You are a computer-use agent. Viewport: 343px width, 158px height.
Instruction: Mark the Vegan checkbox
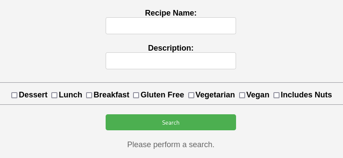click(x=242, y=95)
